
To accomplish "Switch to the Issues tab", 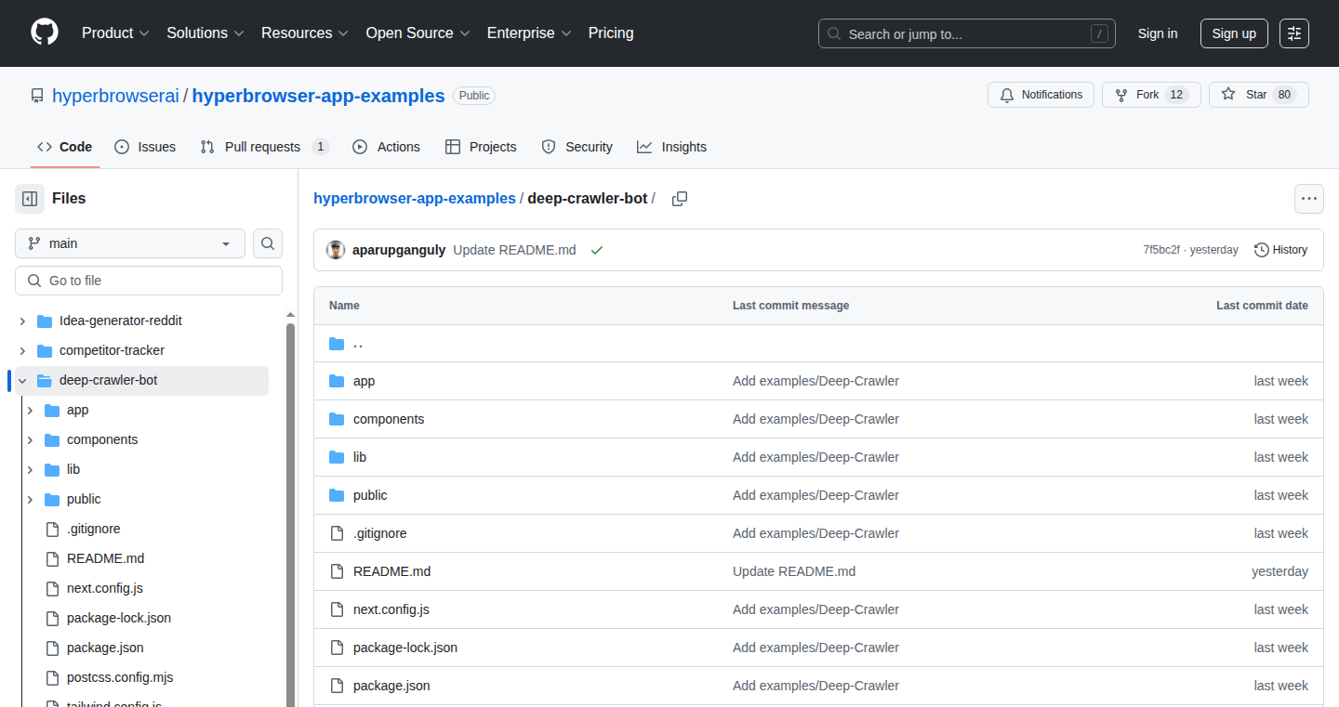I will 145,147.
